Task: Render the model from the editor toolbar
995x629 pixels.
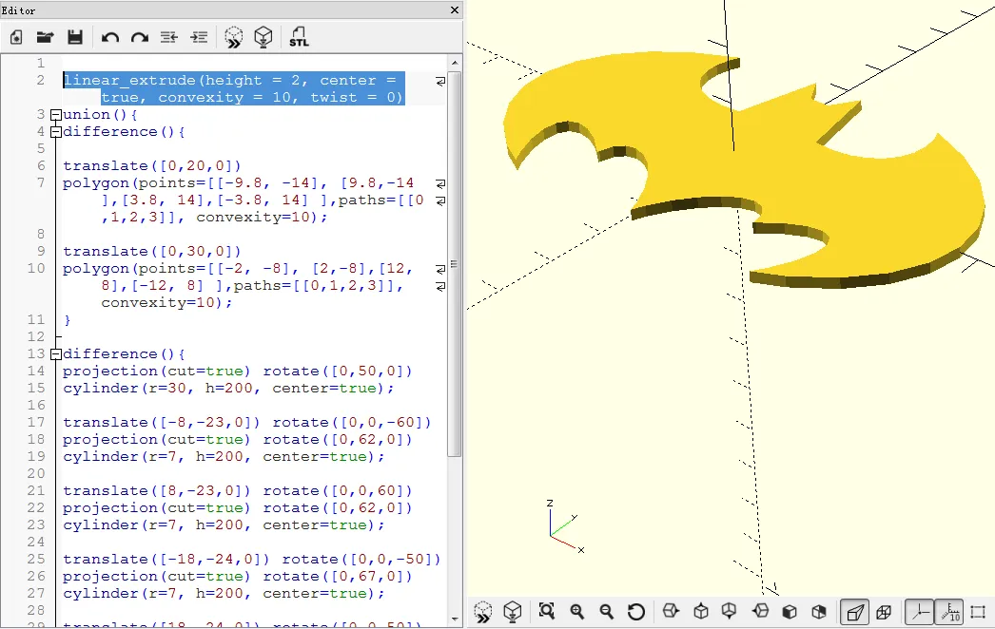Action: [x=263, y=37]
